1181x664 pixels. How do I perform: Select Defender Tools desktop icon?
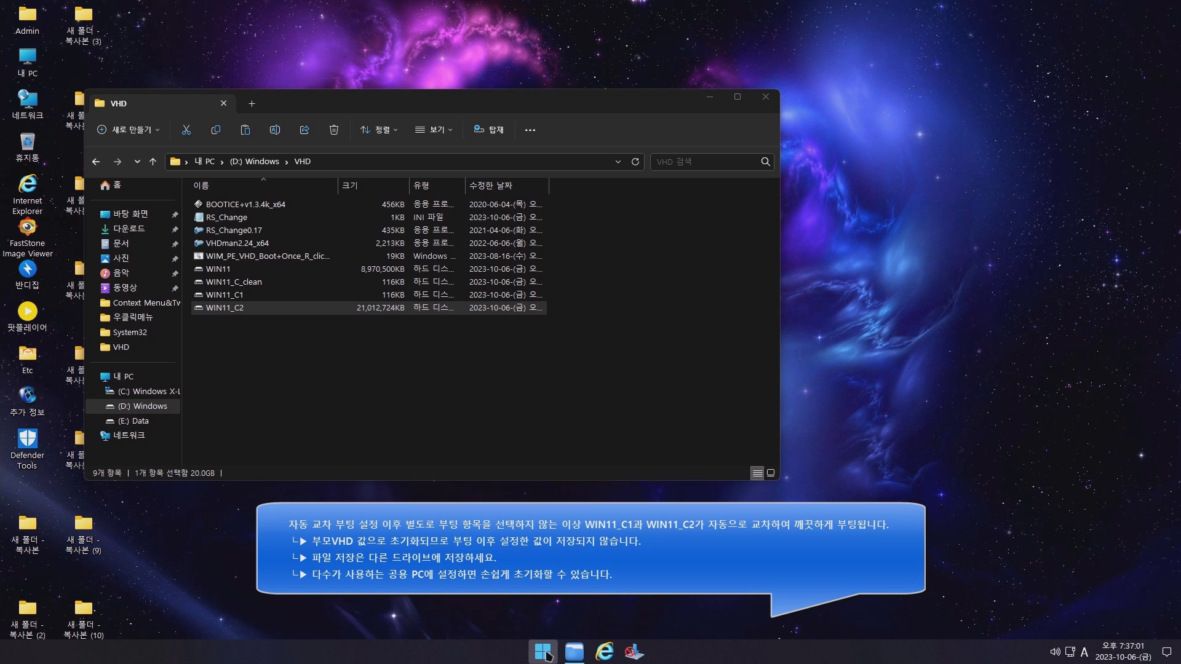27,449
